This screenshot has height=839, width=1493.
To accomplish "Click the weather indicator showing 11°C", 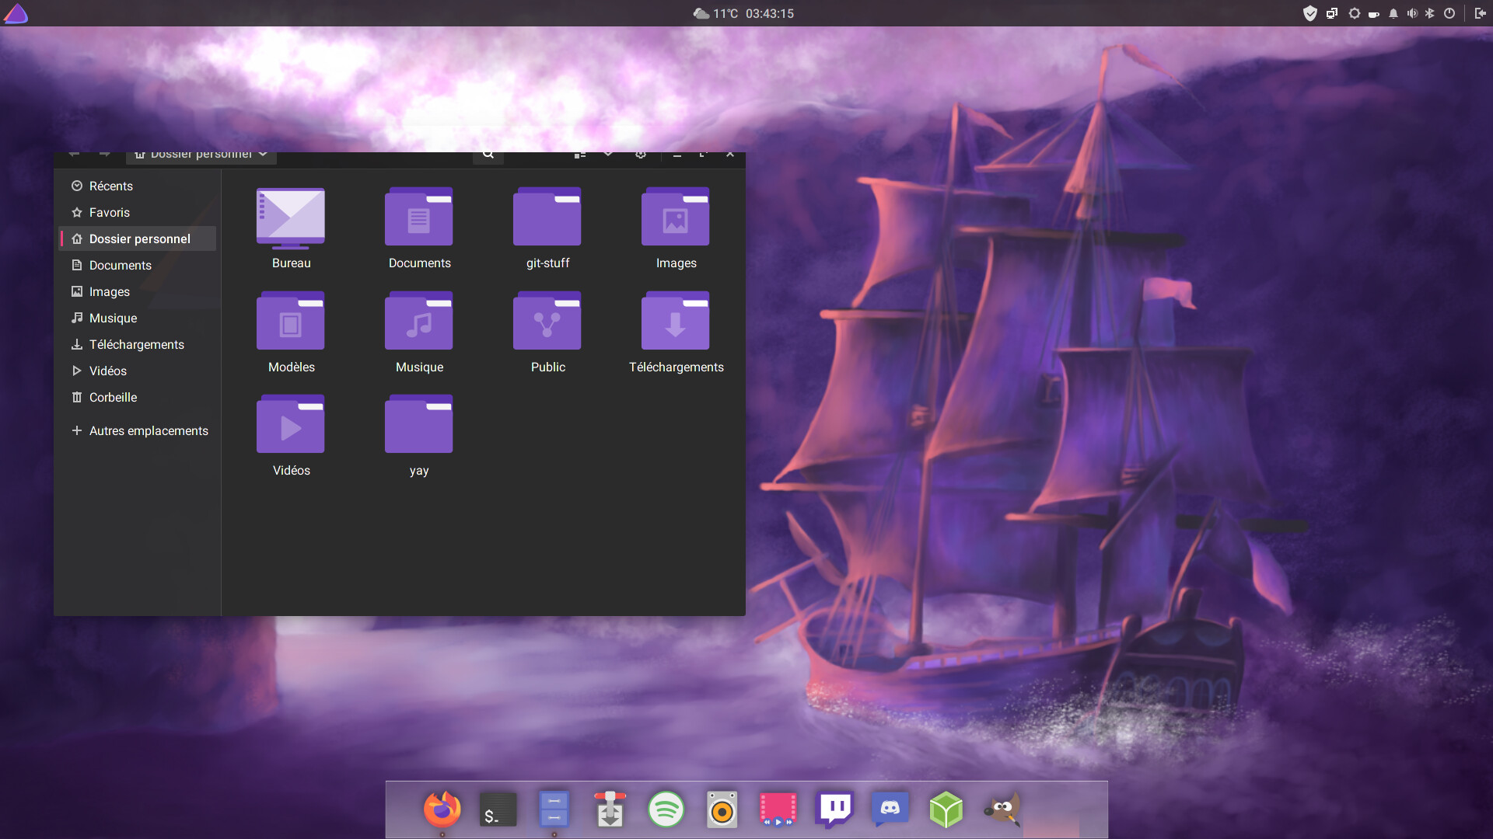I will point(715,13).
